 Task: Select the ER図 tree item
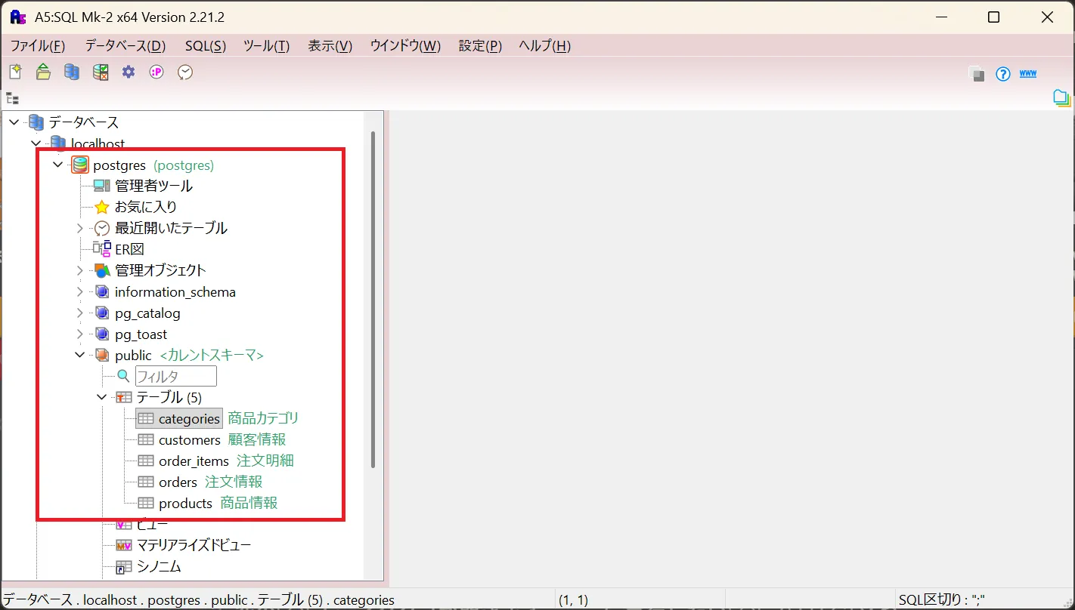pyautogui.click(x=129, y=249)
